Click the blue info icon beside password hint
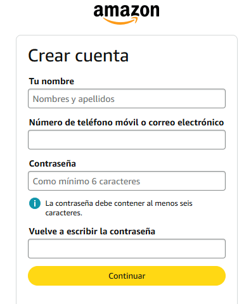Image resolution: width=251 pixels, height=304 pixels. (x=35, y=203)
